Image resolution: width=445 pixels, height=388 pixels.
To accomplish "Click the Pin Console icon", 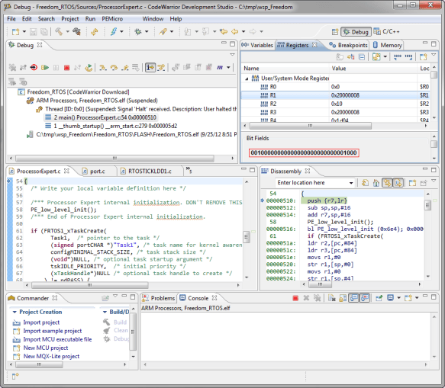I will coord(379,298).
